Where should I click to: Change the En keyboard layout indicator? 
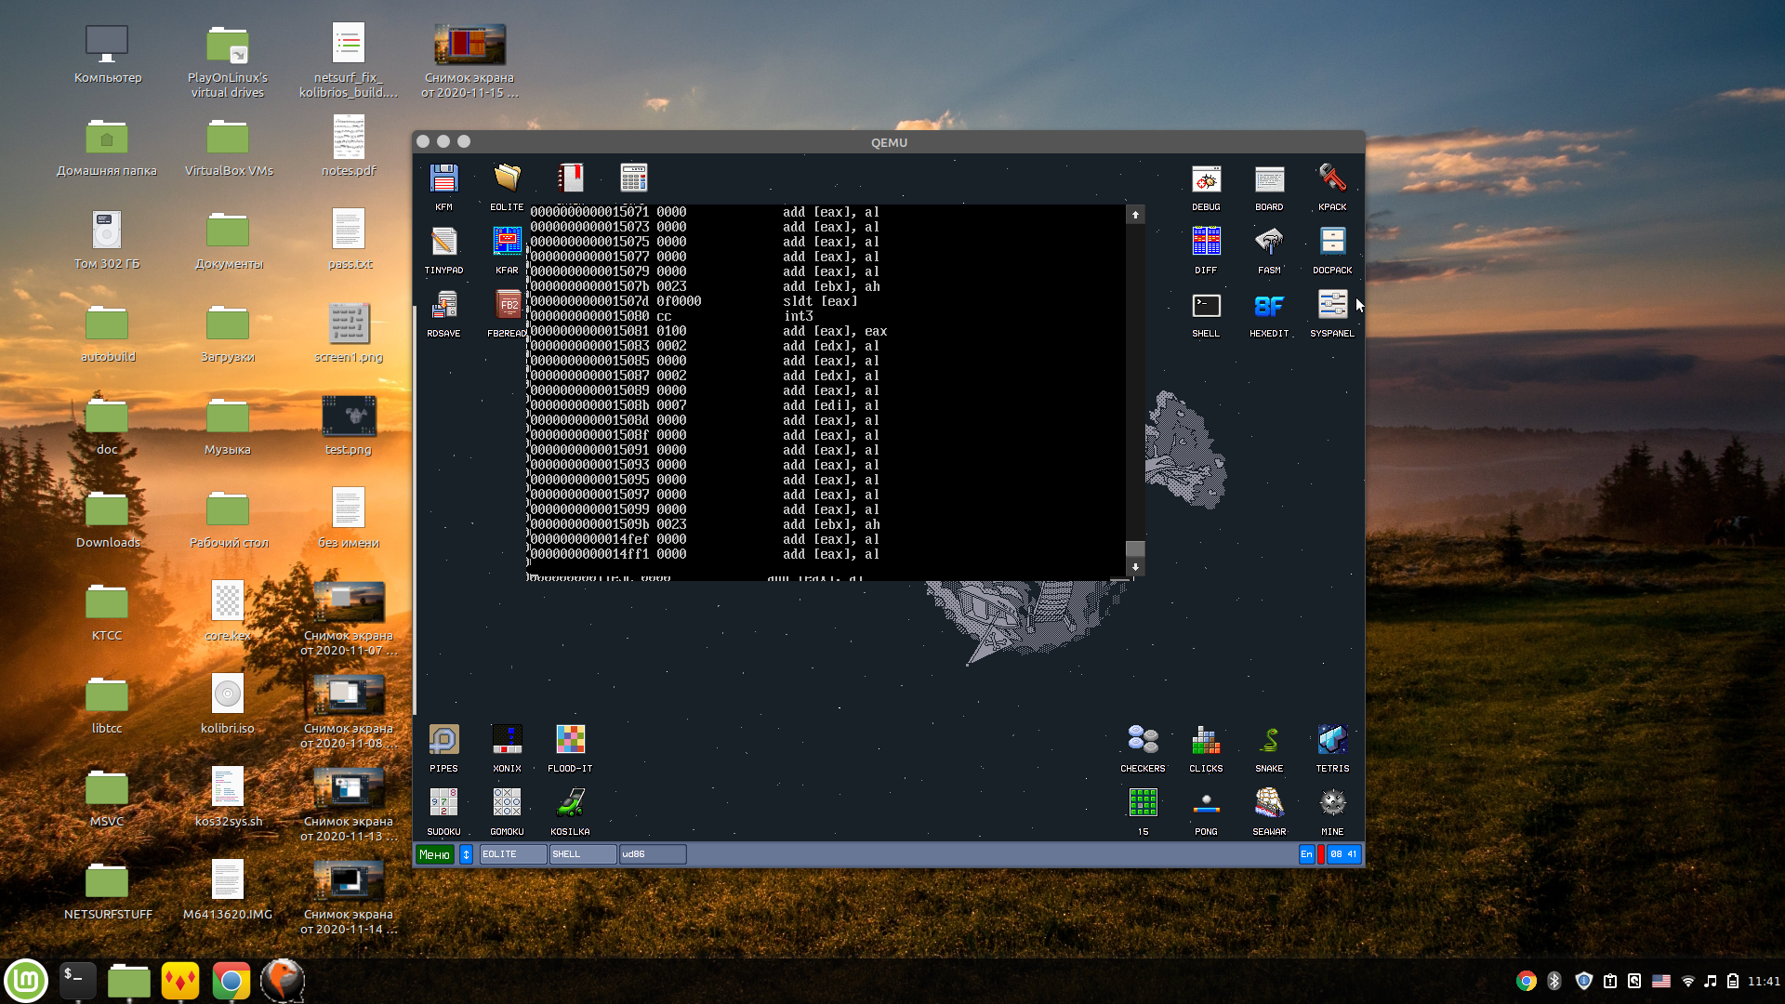click(1306, 854)
